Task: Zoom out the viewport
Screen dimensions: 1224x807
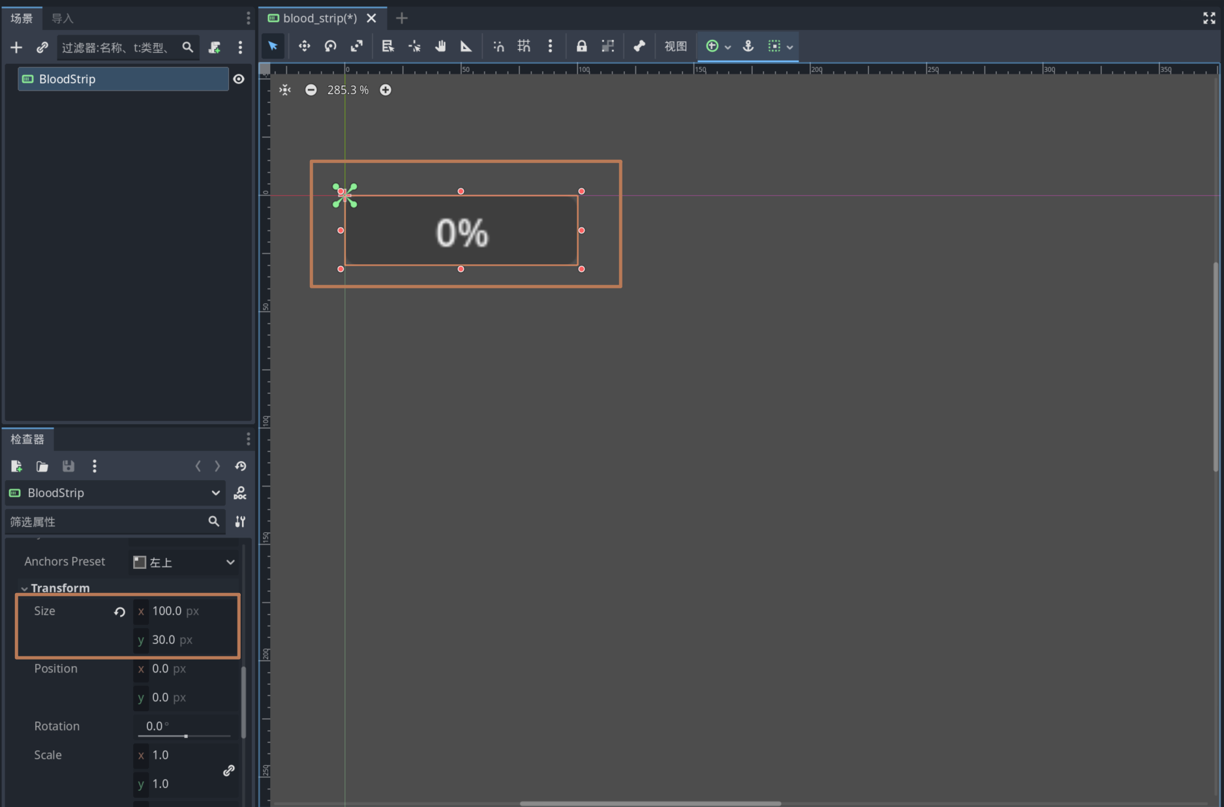Action: tap(311, 90)
